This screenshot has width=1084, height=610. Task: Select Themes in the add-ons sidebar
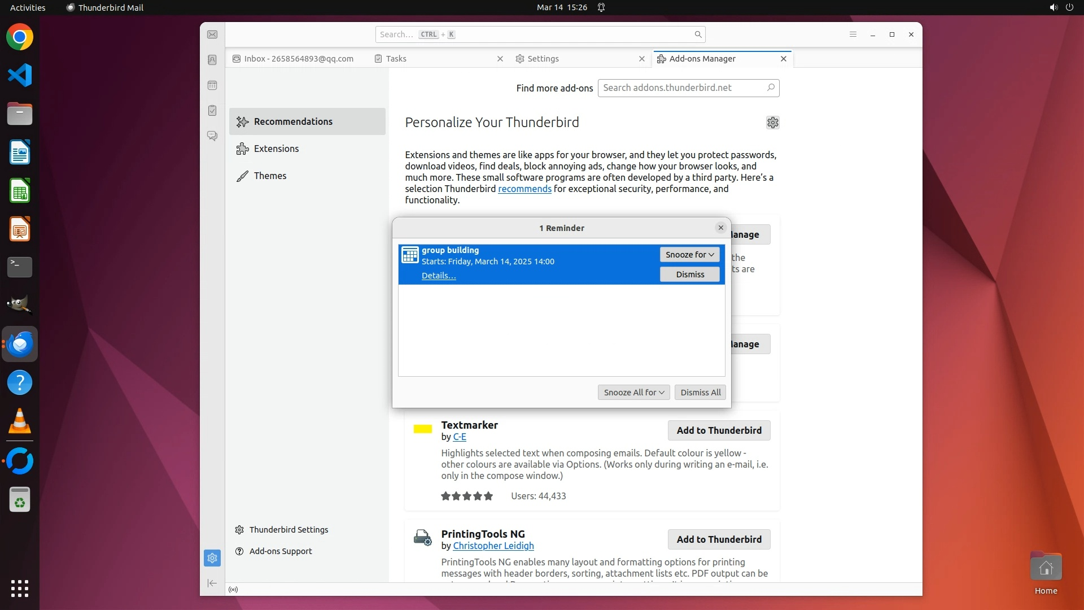pyautogui.click(x=270, y=176)
